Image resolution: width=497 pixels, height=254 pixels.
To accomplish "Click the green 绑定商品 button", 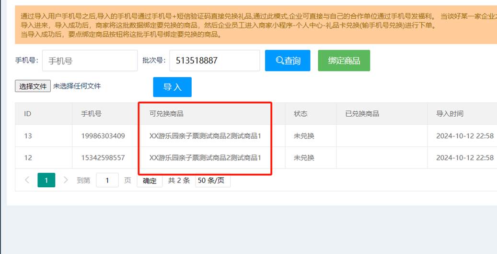I will pyautogui.click(x=344, y=60).
